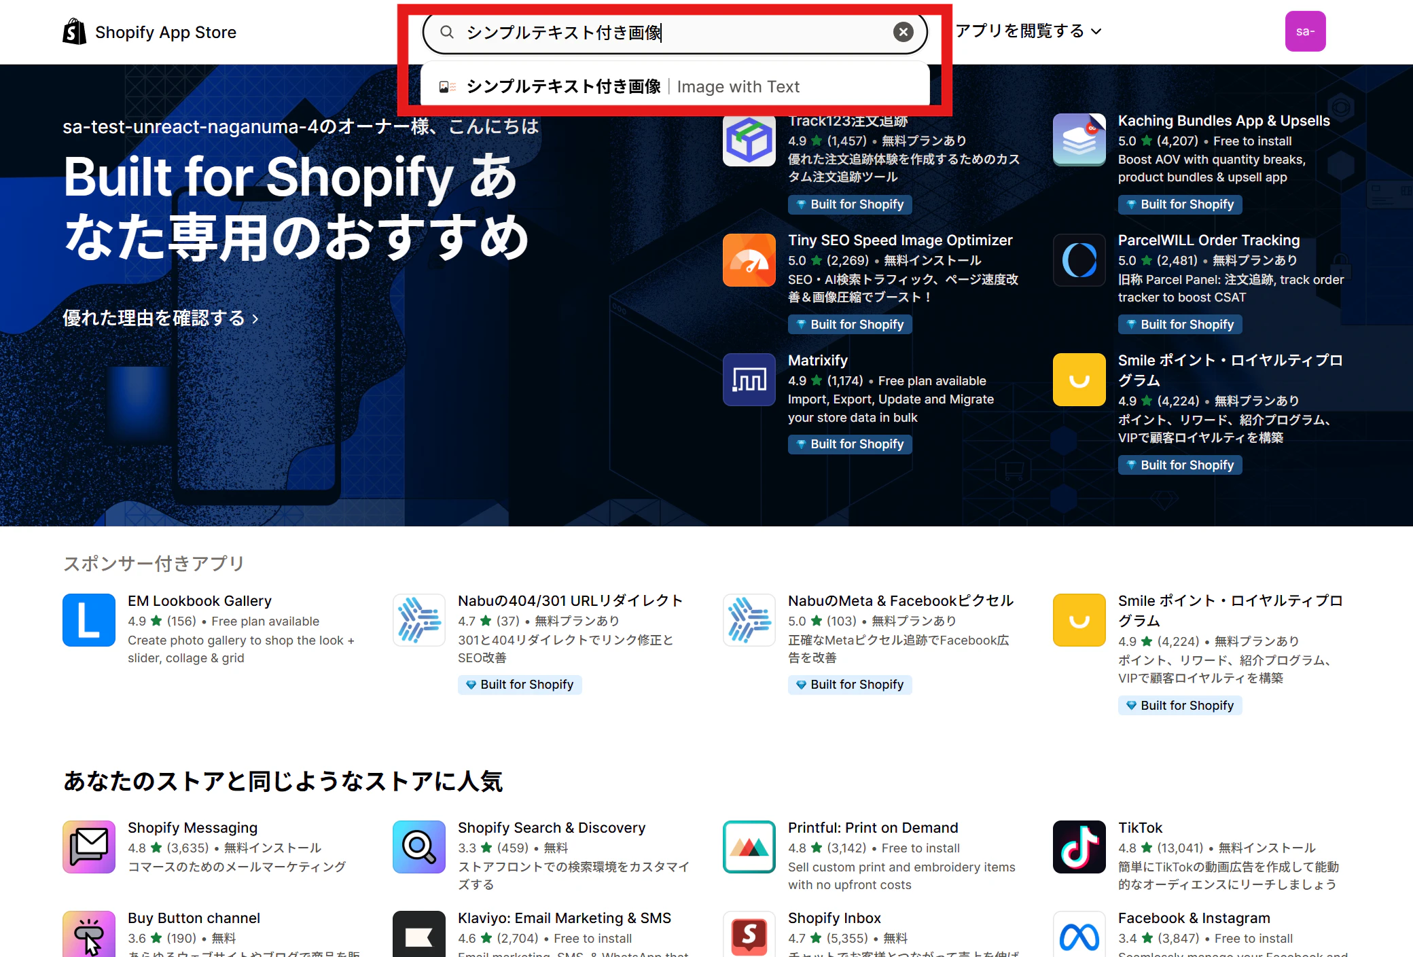Open the Track123 app icon
This screenshot has height=957, width=1413.
749,141
